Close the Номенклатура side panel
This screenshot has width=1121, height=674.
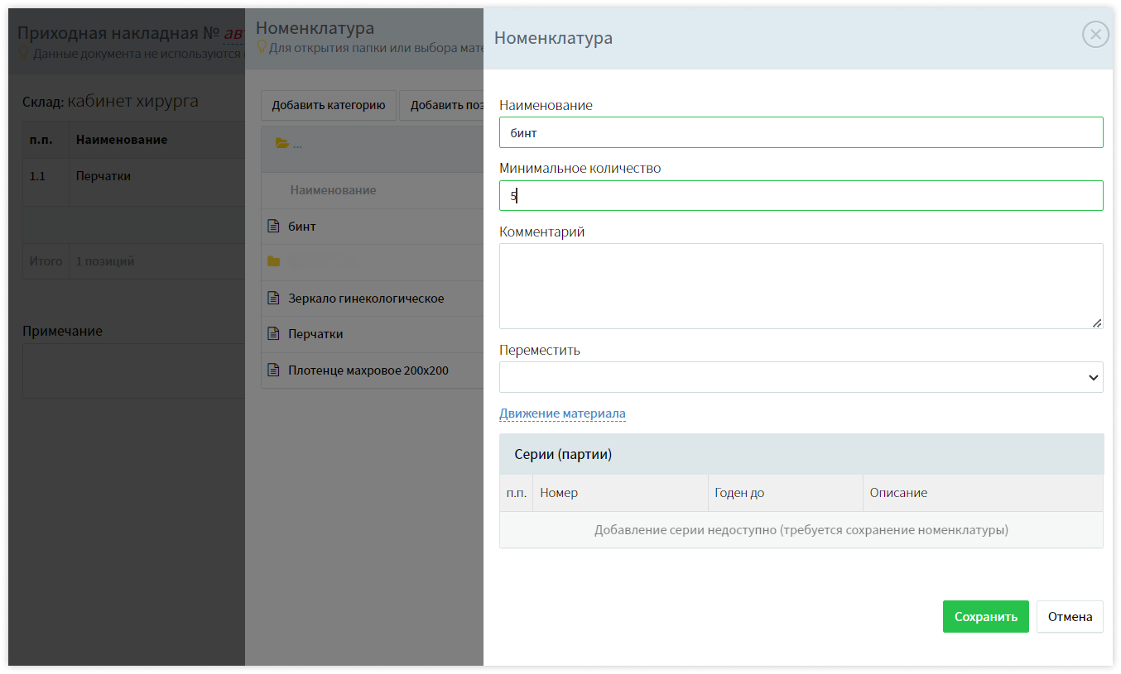point(1095,34)
